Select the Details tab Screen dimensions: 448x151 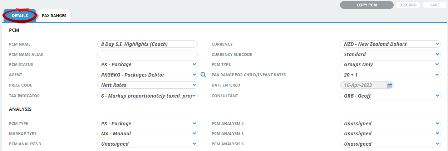[20, 16]
